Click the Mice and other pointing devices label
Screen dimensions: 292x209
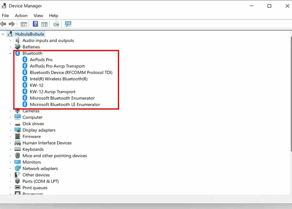point(55,156)
